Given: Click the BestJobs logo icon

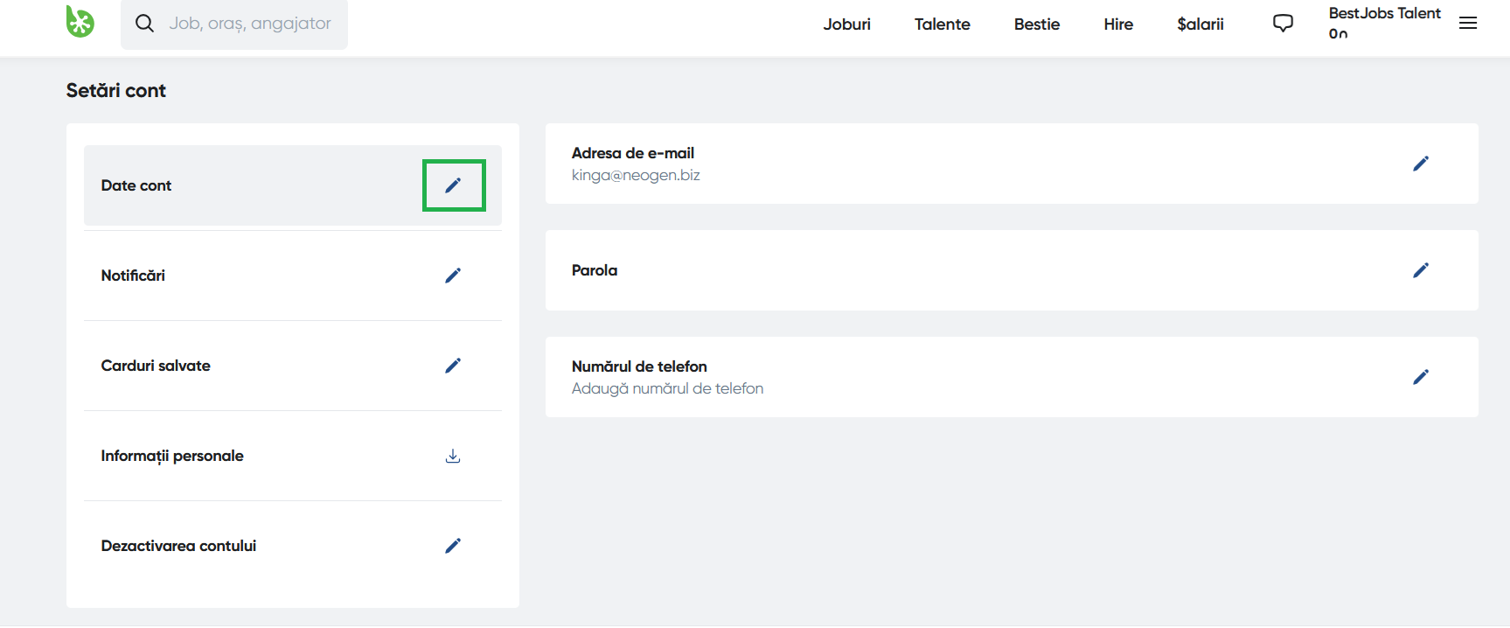Looking at the screenshot, I should pos(80,22).
